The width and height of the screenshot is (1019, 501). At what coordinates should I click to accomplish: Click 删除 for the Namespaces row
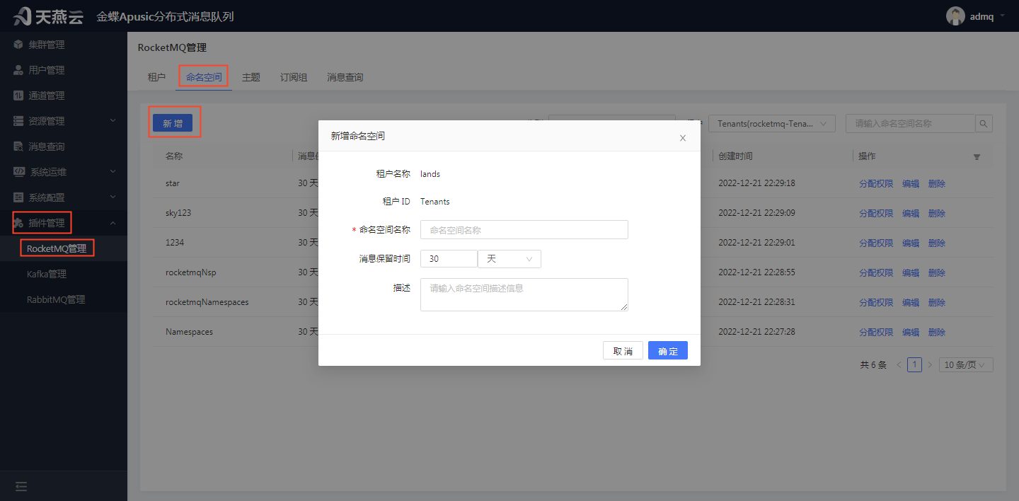click(937, 332)
